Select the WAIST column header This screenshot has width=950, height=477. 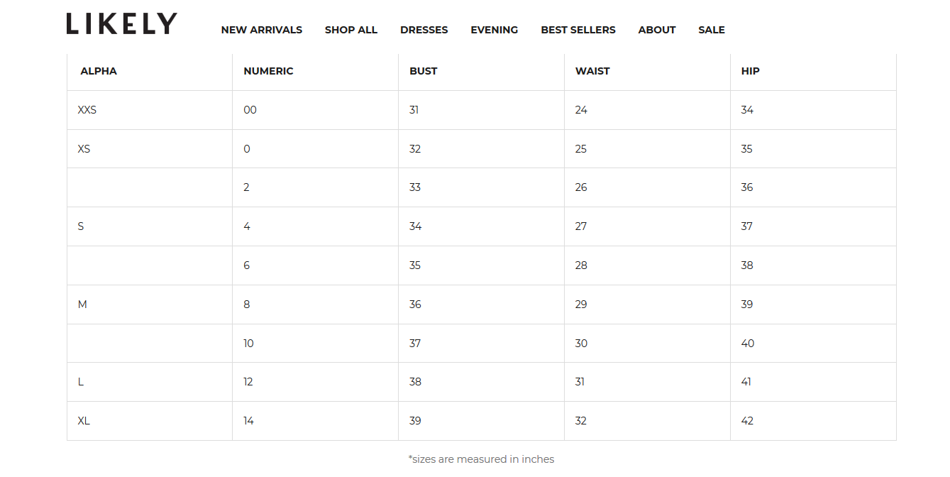[x=592, y=71]
